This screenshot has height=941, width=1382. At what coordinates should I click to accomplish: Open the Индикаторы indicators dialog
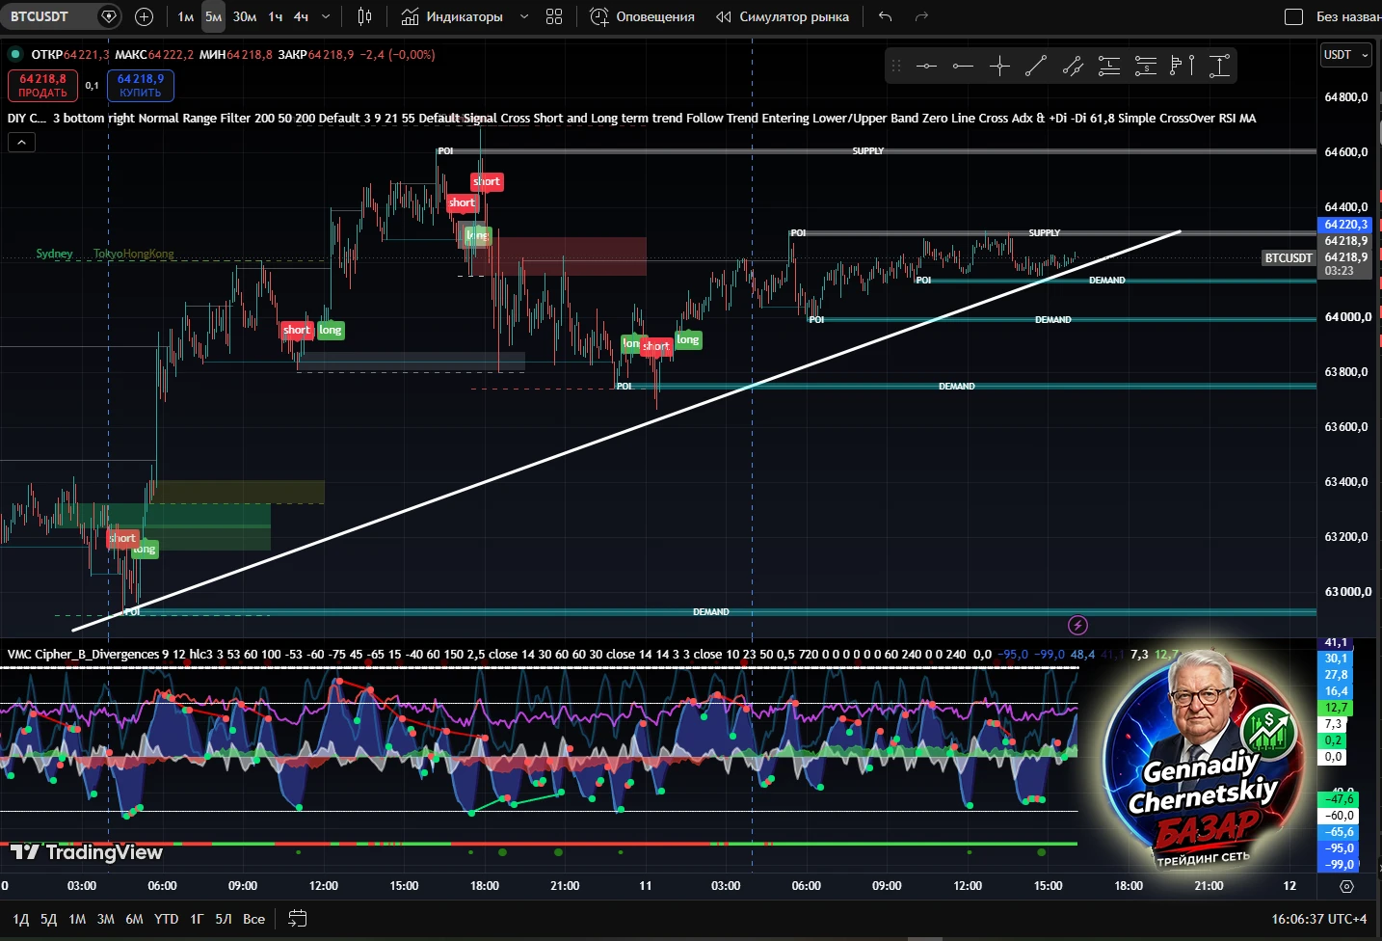(x=452, y=16)
